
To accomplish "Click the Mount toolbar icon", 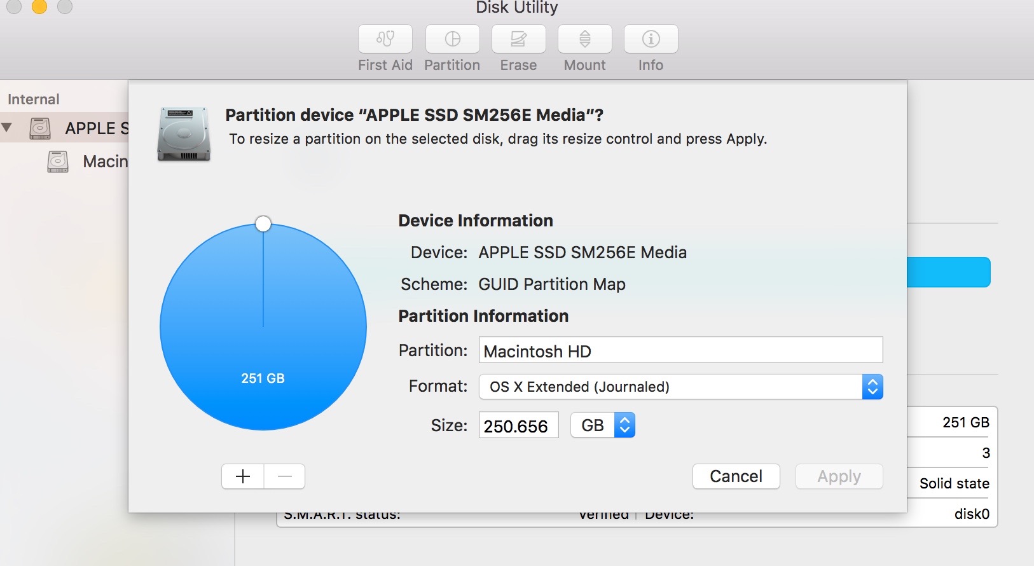I will [x=584, y=39].
